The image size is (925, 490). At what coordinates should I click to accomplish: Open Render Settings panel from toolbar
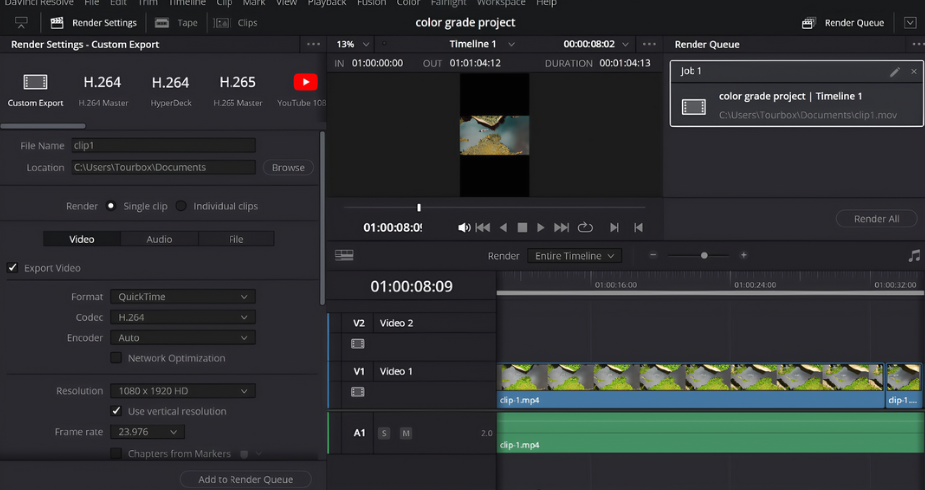tap(93, 23)
